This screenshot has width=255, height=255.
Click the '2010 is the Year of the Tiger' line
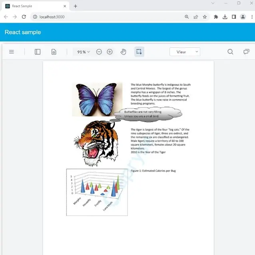(x=148, y=152)
